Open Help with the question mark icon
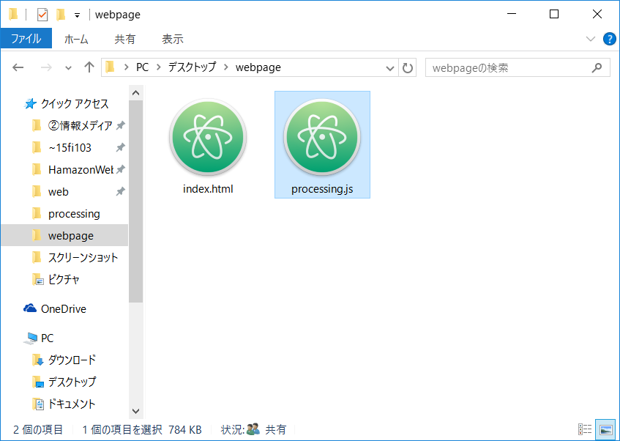 pos(609,39)
